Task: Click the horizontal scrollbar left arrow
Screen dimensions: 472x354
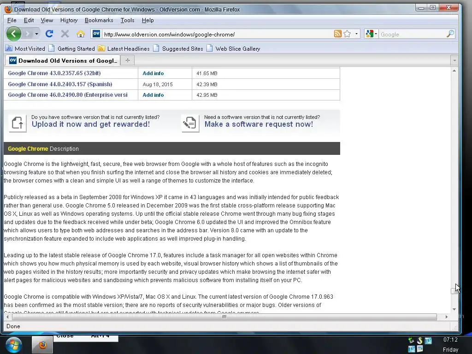Action: (7, 317)
